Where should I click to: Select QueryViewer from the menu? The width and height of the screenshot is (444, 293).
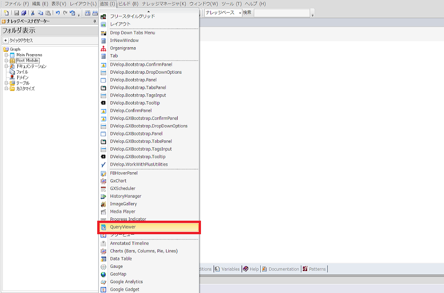(x=122, y=227)
